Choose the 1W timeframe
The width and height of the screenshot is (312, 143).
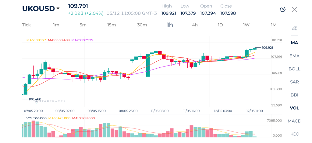246,25
